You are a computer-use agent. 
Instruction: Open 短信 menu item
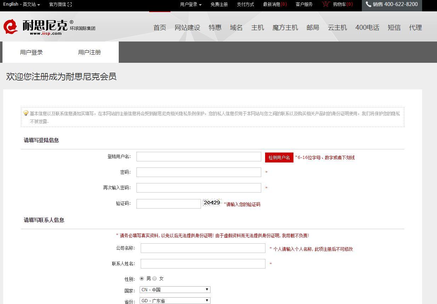click(x=394, y=28)
